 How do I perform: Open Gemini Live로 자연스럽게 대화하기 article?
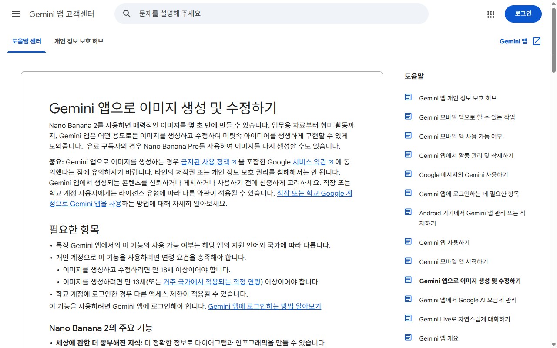pos(465,319)
